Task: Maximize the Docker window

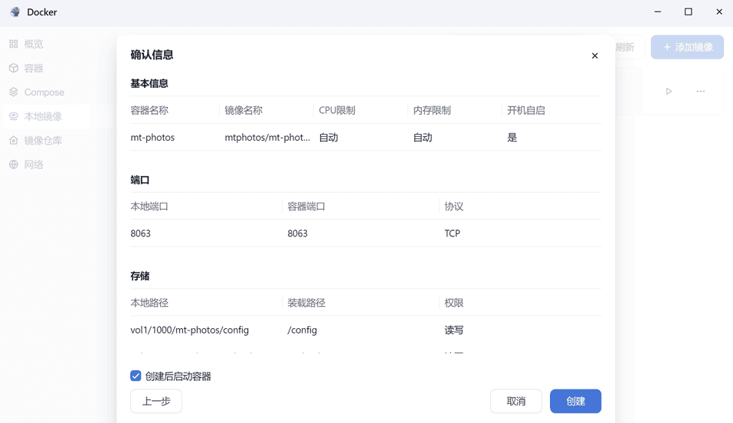Action: point(688,11)
